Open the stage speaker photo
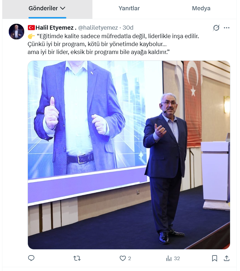 pos(129,155)
